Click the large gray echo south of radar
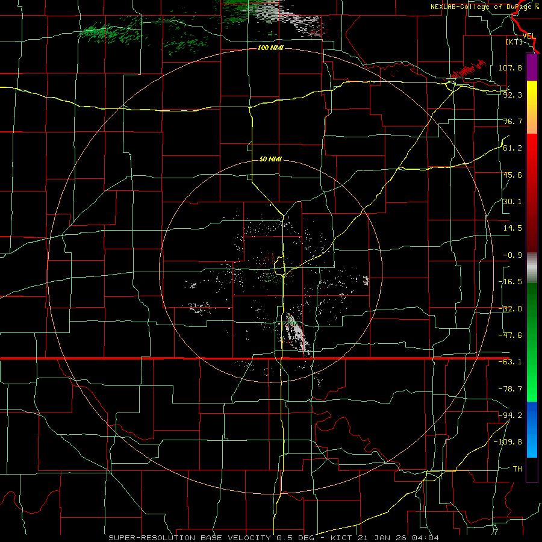The width and height of the screenshot is (542, 542). (296, 332)
